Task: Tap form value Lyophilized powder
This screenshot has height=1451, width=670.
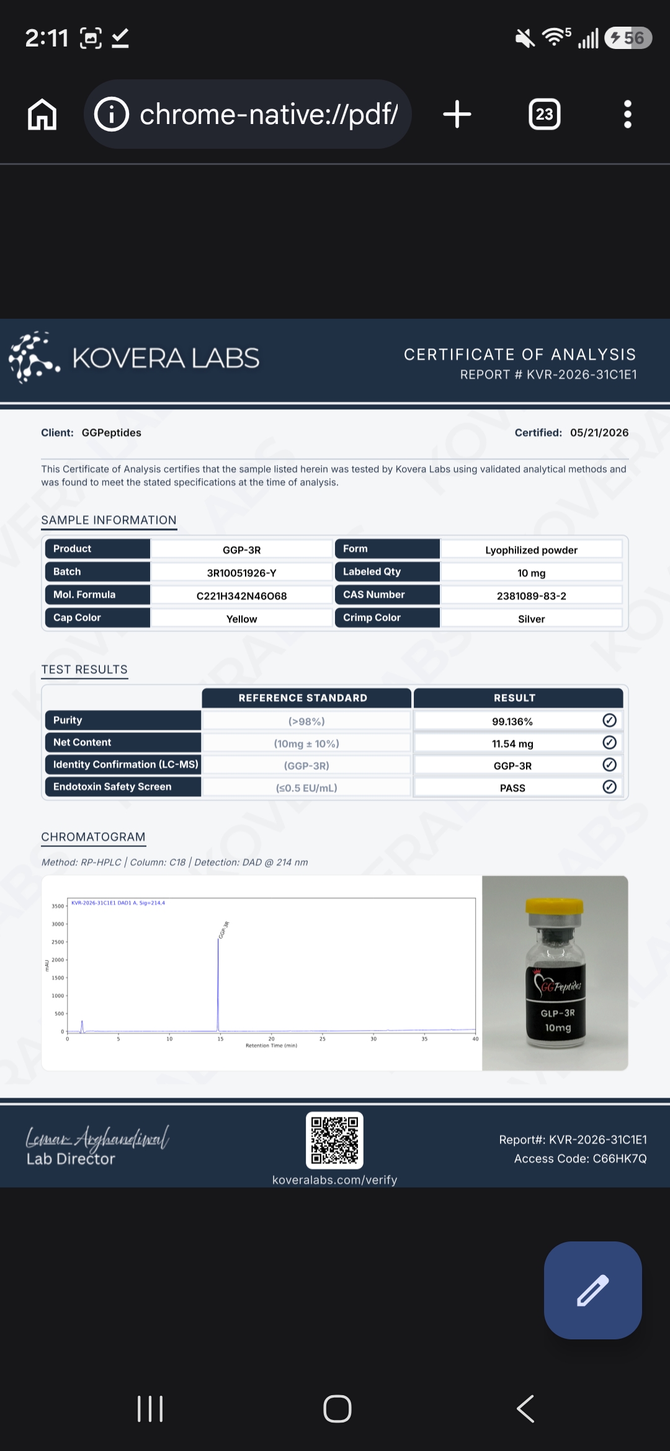Action: (x=532, y=550)
